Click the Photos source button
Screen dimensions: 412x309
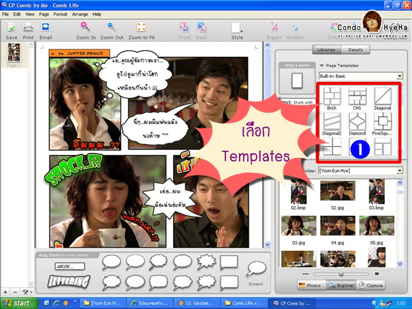[311, 285]
